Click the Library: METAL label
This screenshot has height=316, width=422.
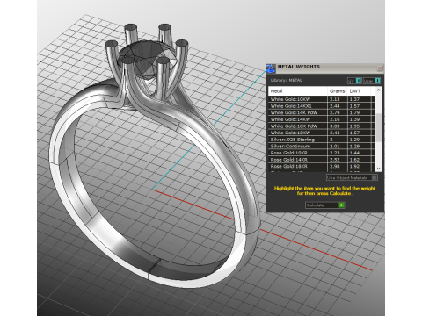(287, 80)
